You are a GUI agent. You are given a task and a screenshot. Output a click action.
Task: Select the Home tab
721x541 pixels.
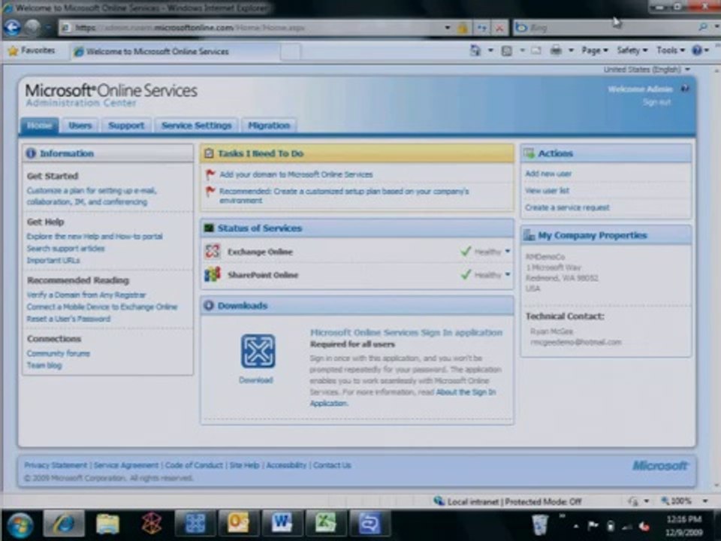pyautogui.click(x=39, y=125)
